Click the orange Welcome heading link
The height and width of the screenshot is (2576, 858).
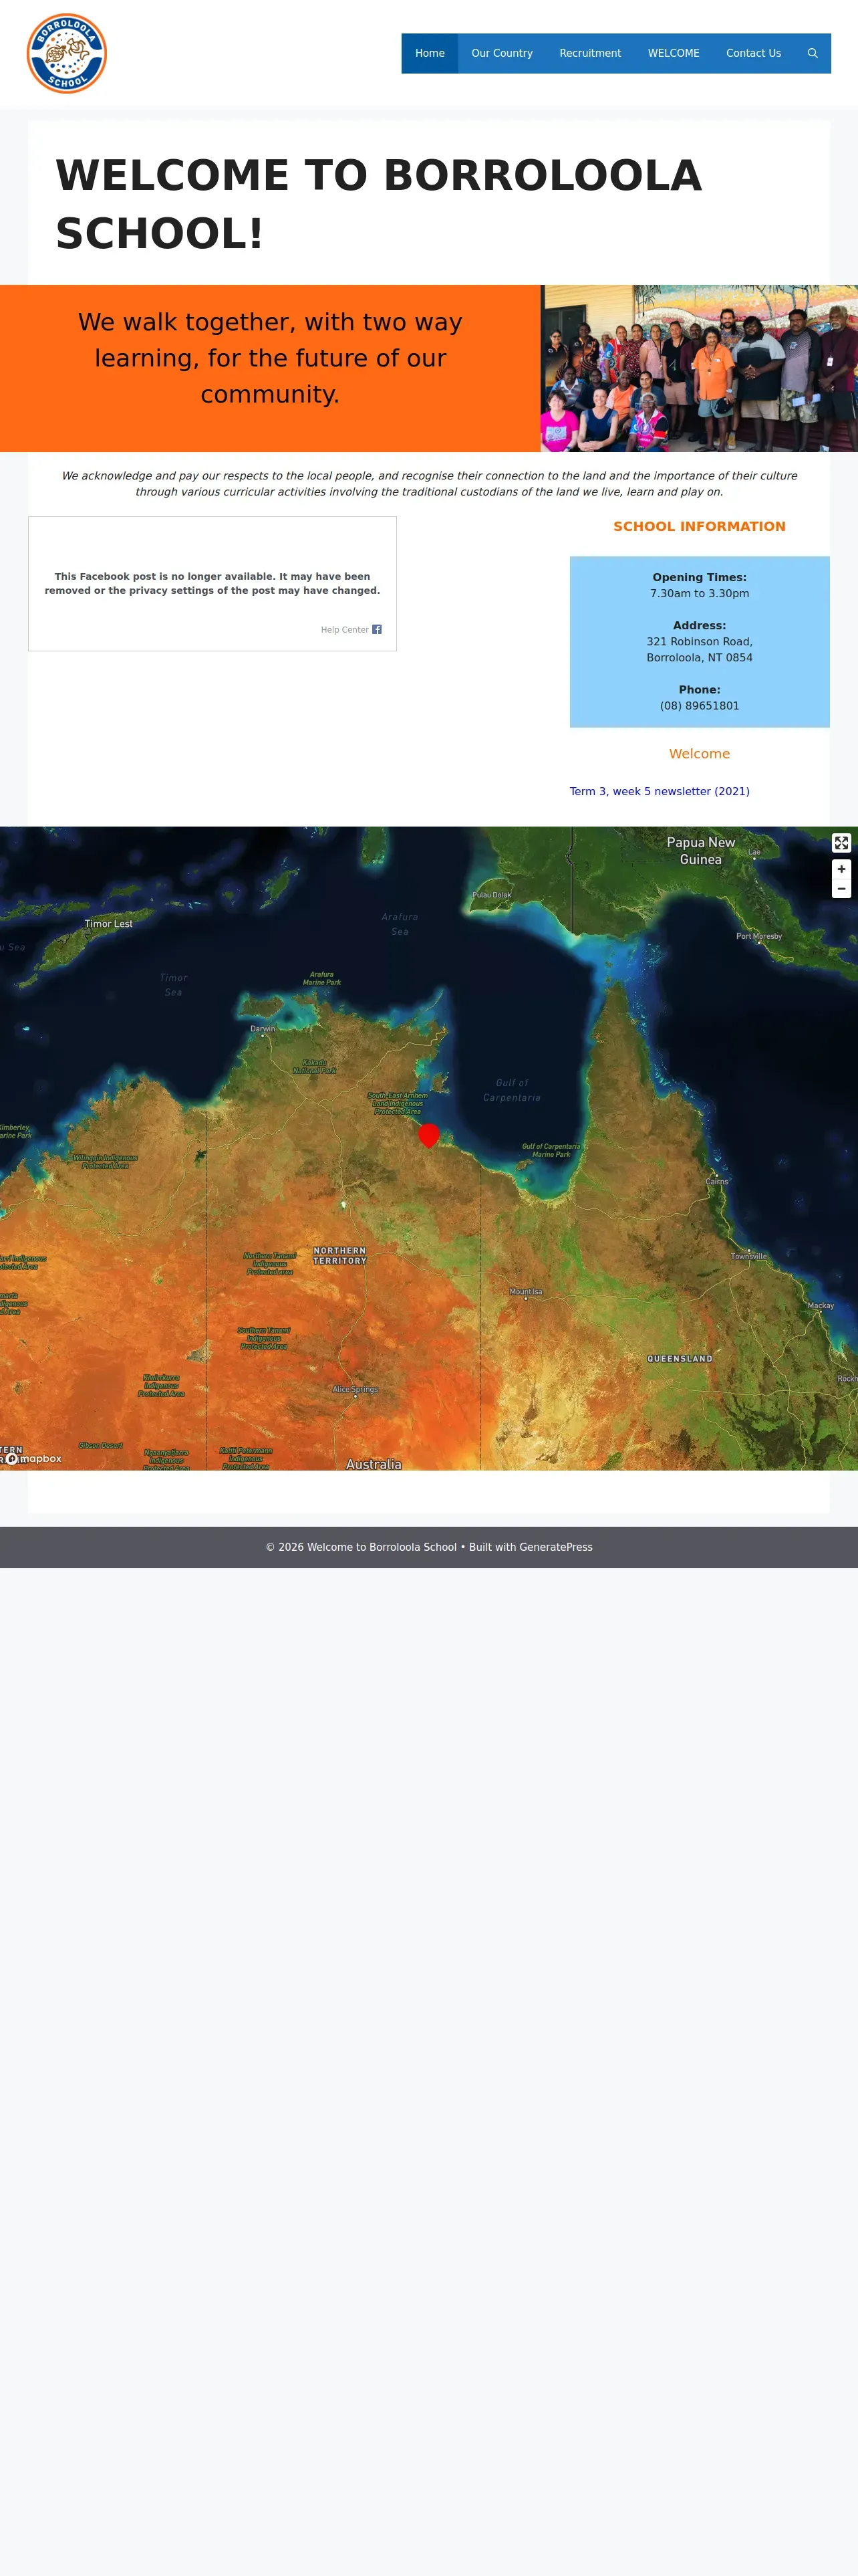click(699, 754)
